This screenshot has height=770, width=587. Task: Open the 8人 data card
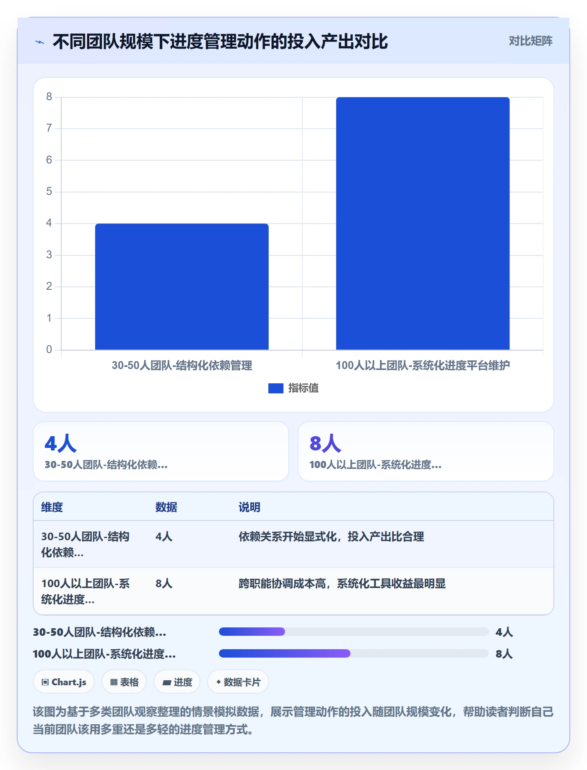(x=426, y=451)
